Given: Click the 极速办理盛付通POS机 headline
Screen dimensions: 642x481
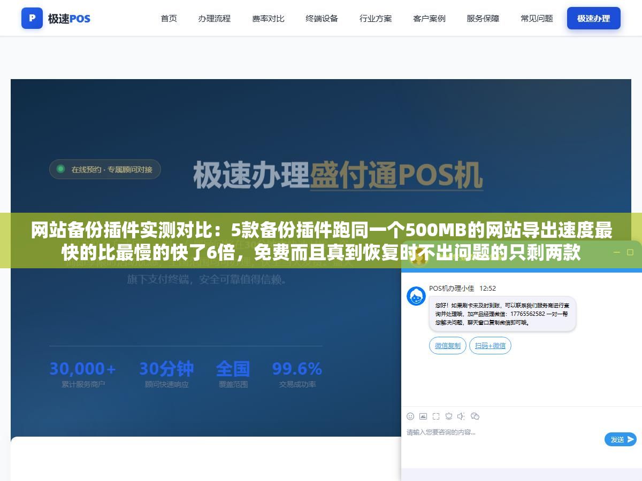Looking at the screenshot, I should (338, 175).
